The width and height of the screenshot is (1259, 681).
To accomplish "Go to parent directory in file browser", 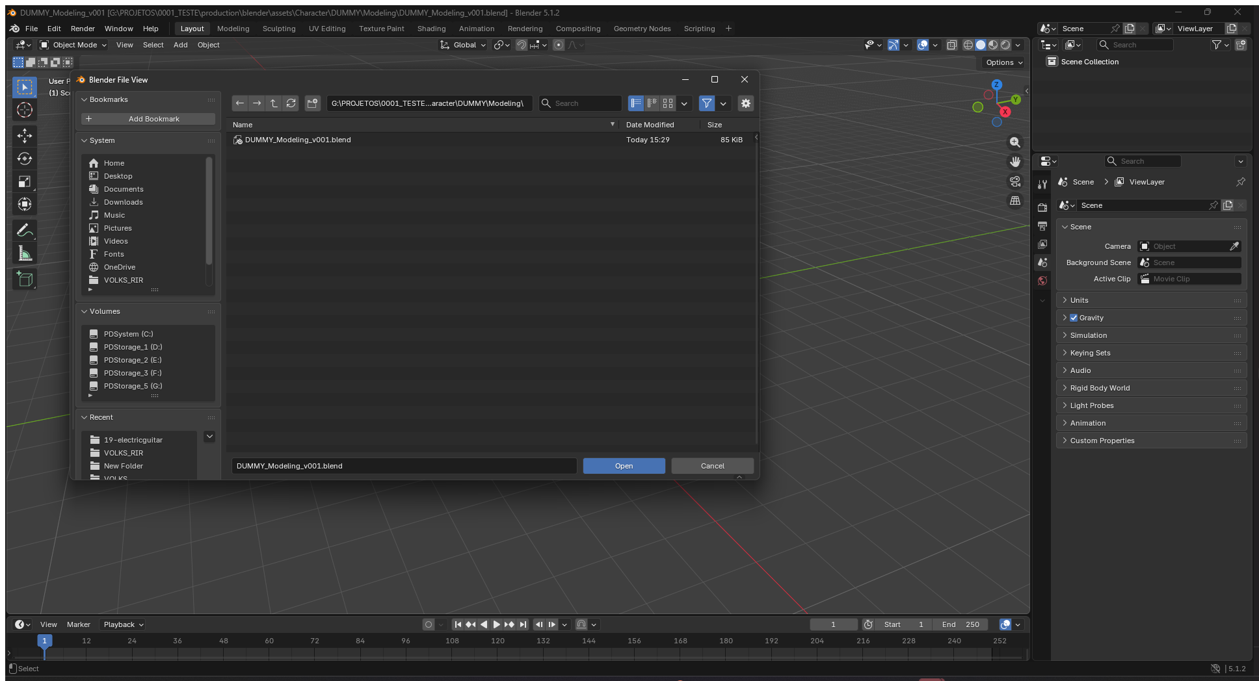I will (274, 103).
